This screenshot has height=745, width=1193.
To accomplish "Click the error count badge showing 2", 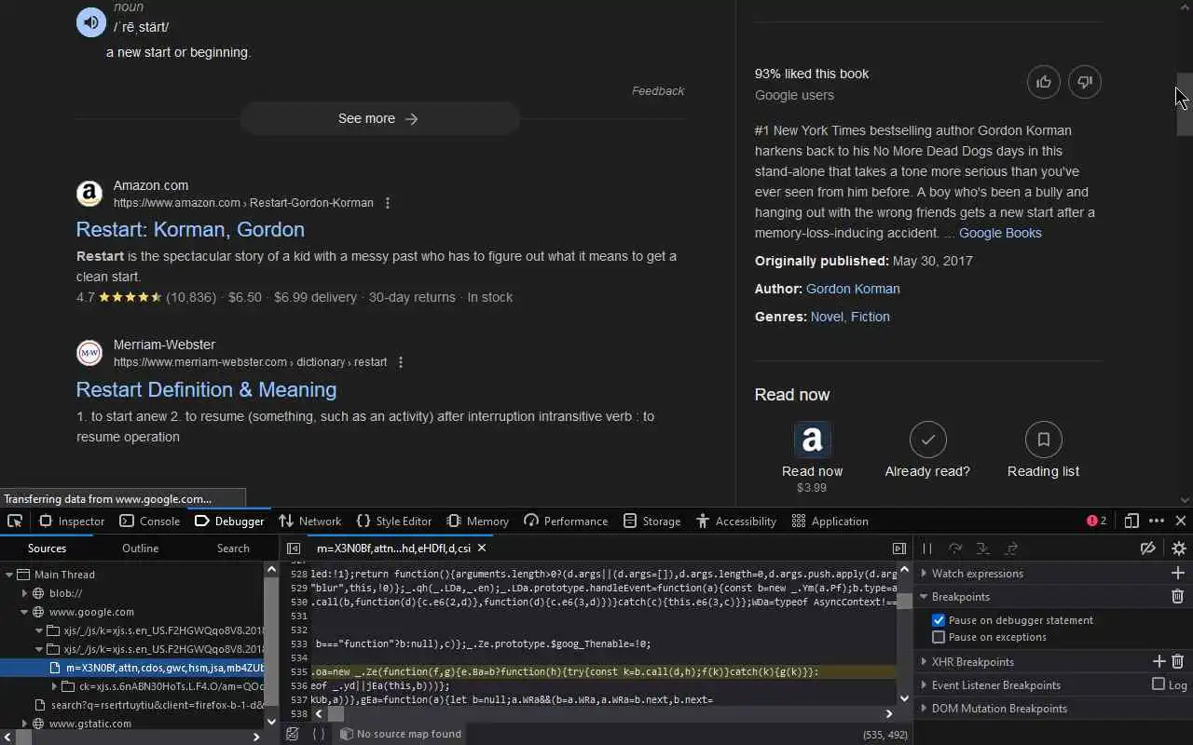I will [1096, 521].
